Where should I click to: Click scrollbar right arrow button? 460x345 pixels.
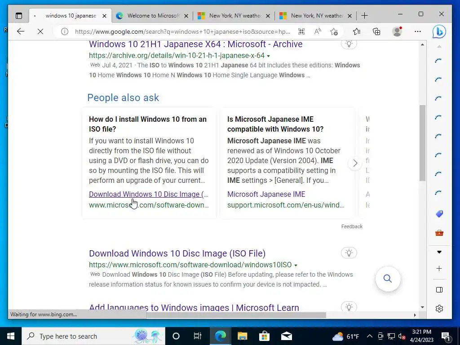click(x=415, y=315)
